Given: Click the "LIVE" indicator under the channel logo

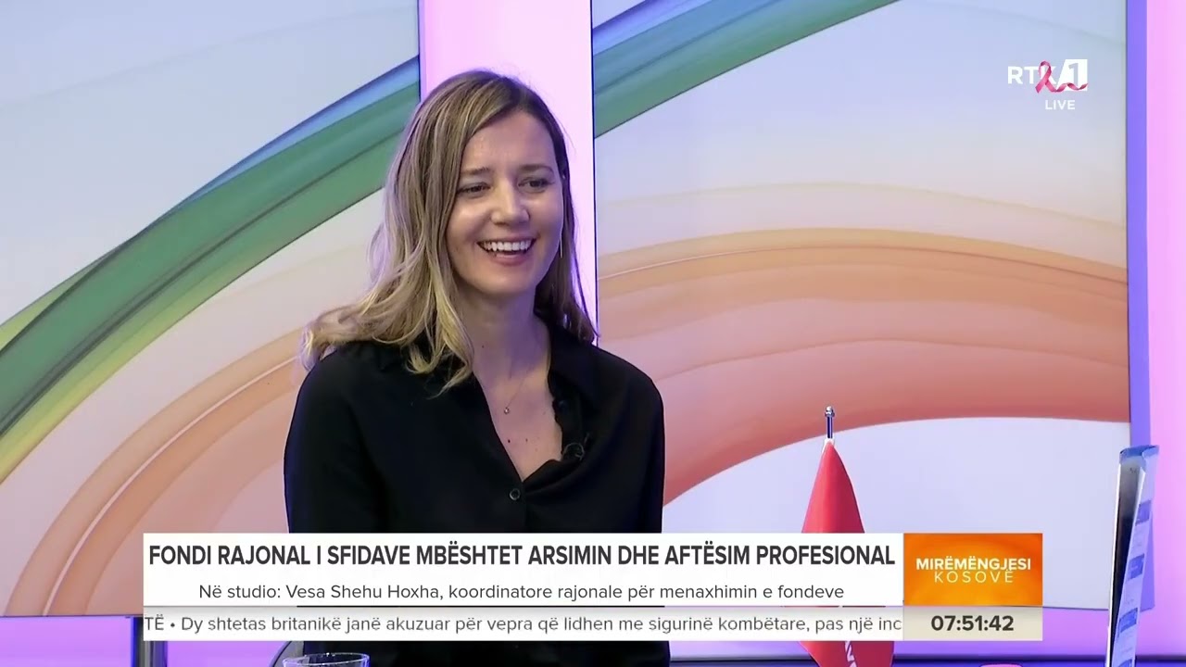Looking at the screenshot, I should [x=1060, y=105].
